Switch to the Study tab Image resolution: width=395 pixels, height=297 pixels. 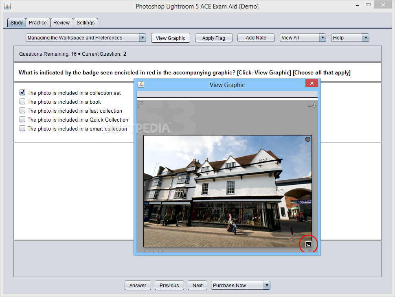(x=17, y=23)
